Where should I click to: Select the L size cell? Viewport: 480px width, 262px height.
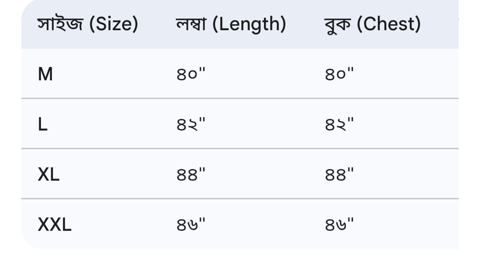[x=43, y=124]
